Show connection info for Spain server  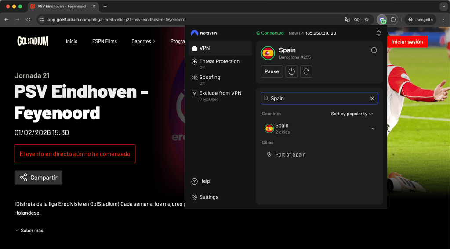click(x=374, y=50)
